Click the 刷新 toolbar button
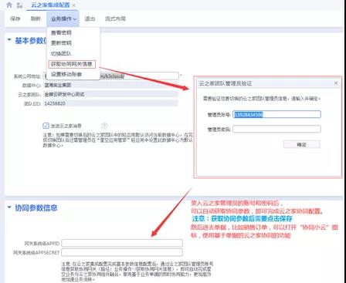The height and width of the screenshot is (283, 346). (36, 19)
